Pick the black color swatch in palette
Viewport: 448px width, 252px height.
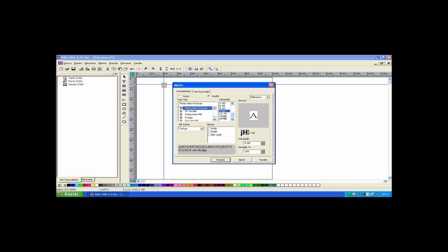pyautogui.click(x=69, y=185)
